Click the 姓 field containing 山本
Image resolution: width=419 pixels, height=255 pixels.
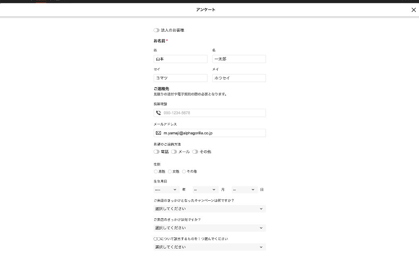[180, 59]
